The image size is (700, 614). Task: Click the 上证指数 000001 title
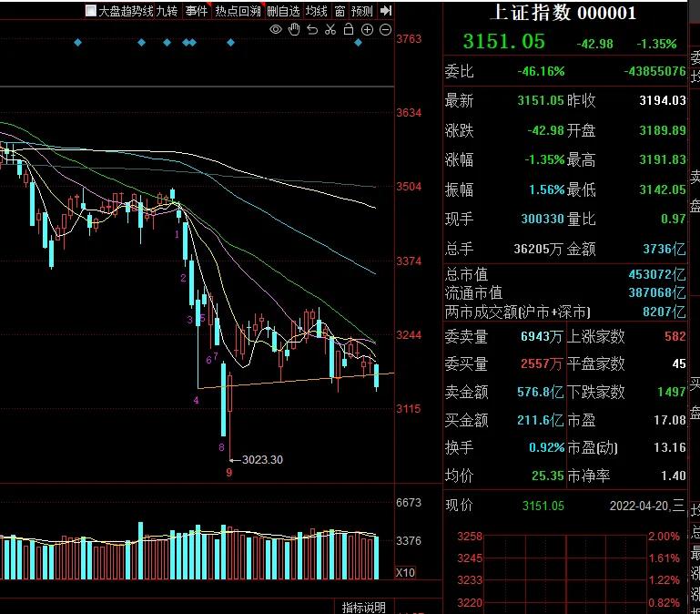point(563,13)
